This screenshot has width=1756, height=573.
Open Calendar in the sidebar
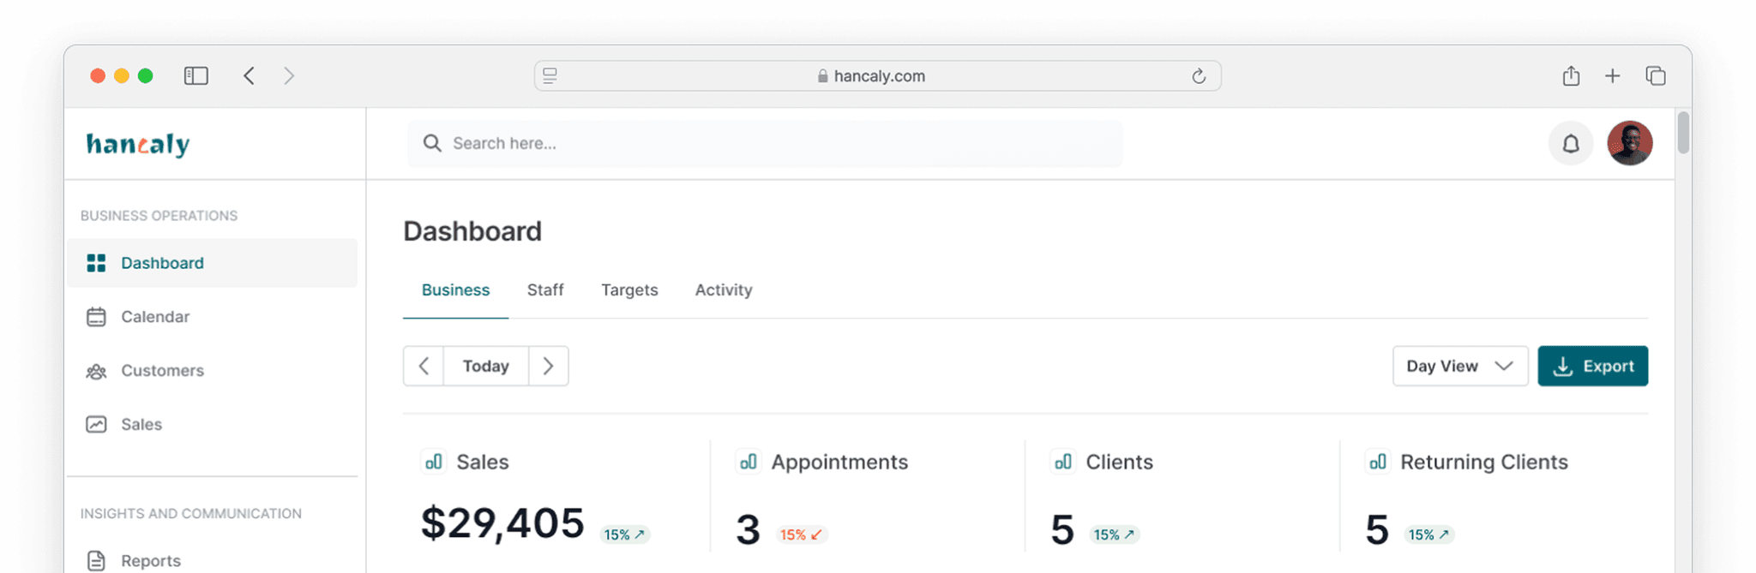pyautogui.click(x=154, y=317)
